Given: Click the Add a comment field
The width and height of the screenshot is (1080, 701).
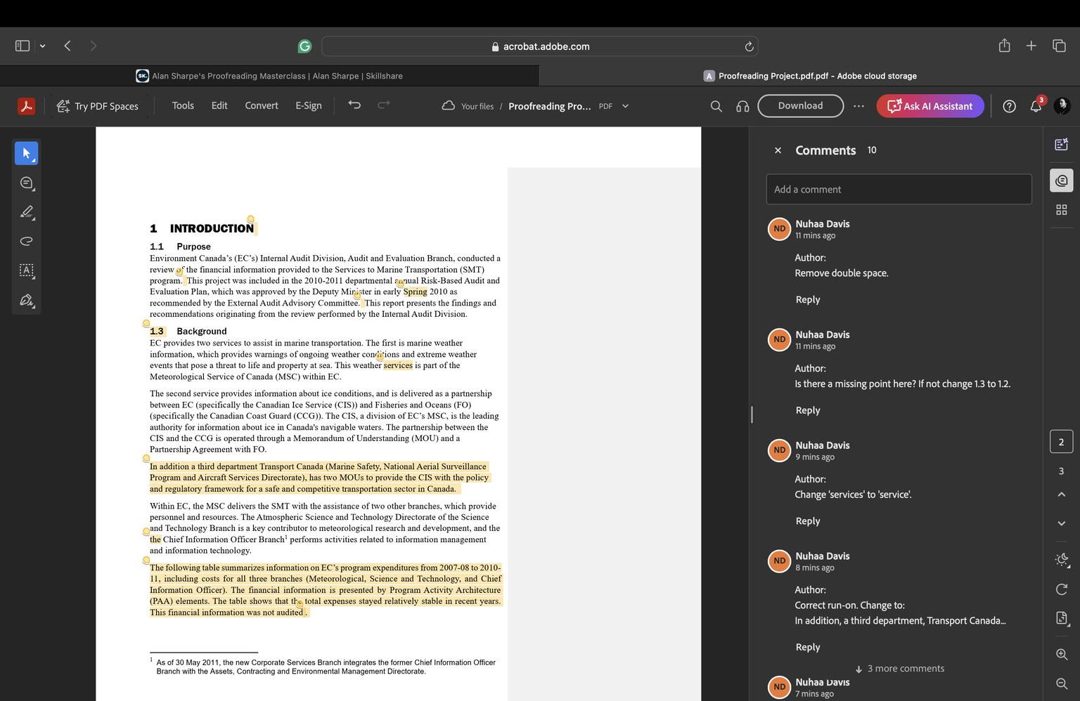Looking at the screenshot, I should (899, 189).
